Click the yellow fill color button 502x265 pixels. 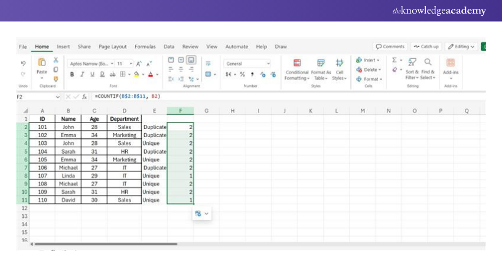tap(136, 74)
